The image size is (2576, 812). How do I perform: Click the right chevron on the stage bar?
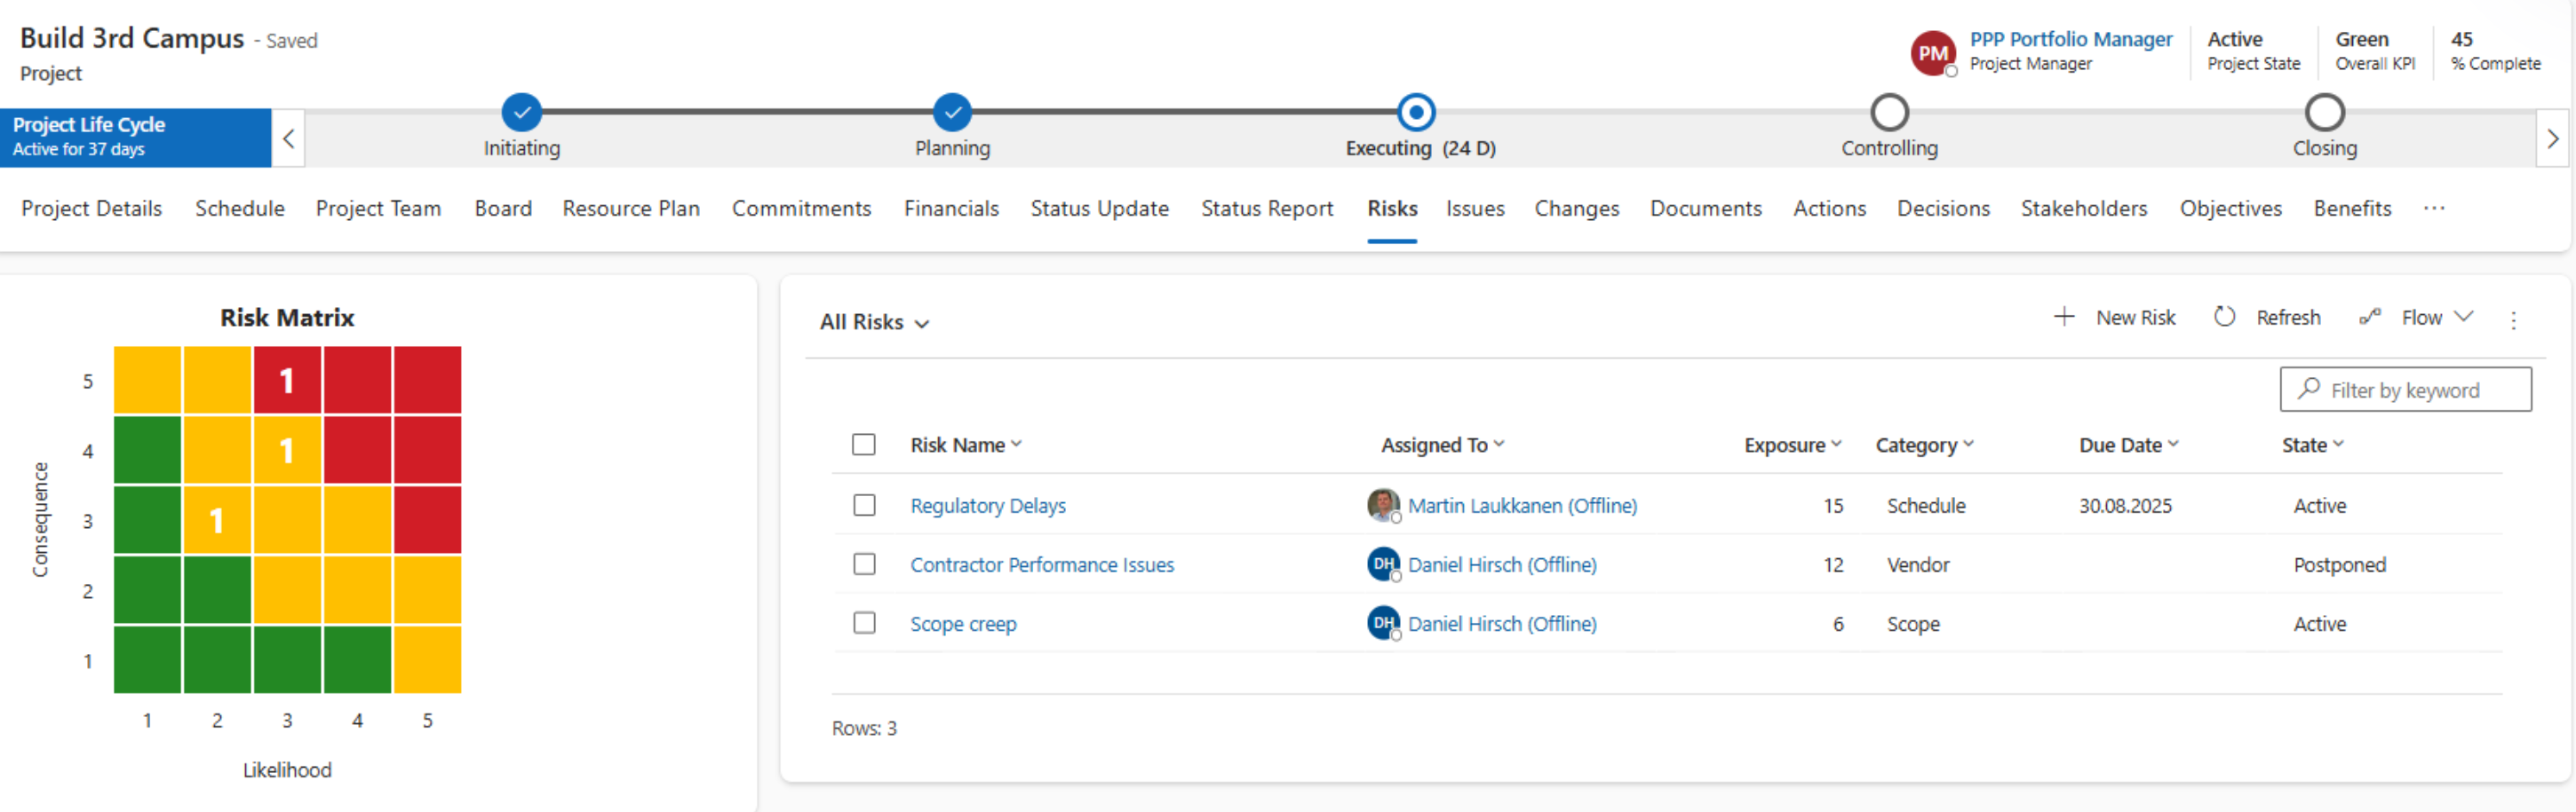(2552, 138)
